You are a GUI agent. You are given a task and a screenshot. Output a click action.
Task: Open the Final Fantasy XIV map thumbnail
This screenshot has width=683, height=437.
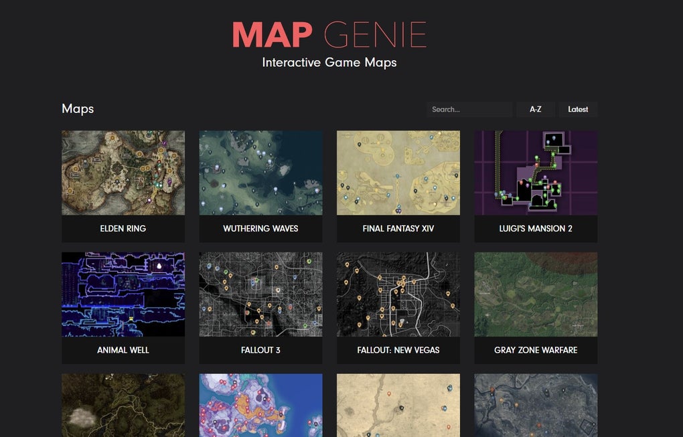[x=398, y=173]
